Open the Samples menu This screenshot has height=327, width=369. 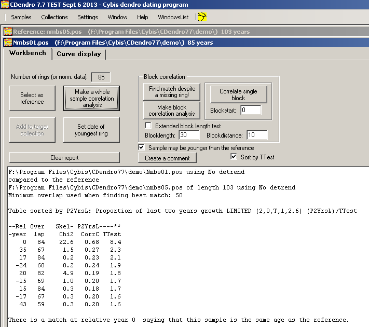tap(21, 17)
